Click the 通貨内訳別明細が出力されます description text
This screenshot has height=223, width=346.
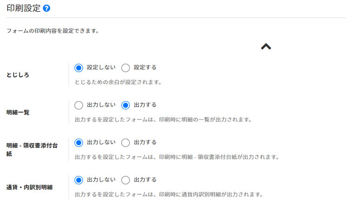click(x=169, y=194)
